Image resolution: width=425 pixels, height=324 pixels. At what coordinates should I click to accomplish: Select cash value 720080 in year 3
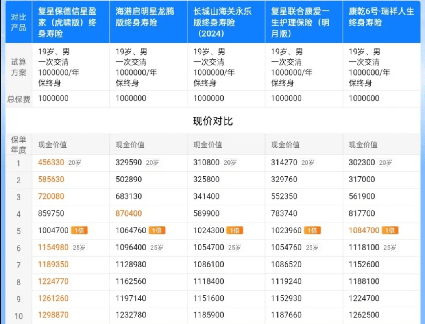[51, 196]
